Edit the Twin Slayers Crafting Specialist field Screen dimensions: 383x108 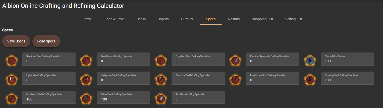124,61
